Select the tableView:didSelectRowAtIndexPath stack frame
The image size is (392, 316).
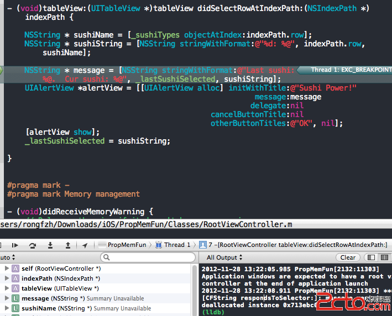pos(296,245)
